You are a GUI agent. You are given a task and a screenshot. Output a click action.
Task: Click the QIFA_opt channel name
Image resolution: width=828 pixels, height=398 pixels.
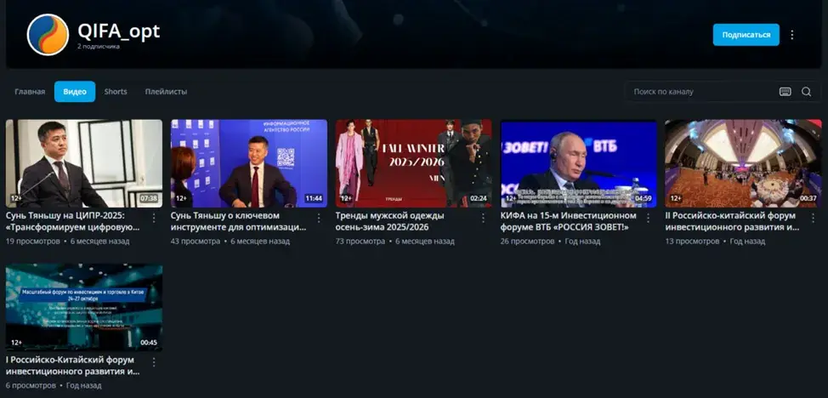119,31
